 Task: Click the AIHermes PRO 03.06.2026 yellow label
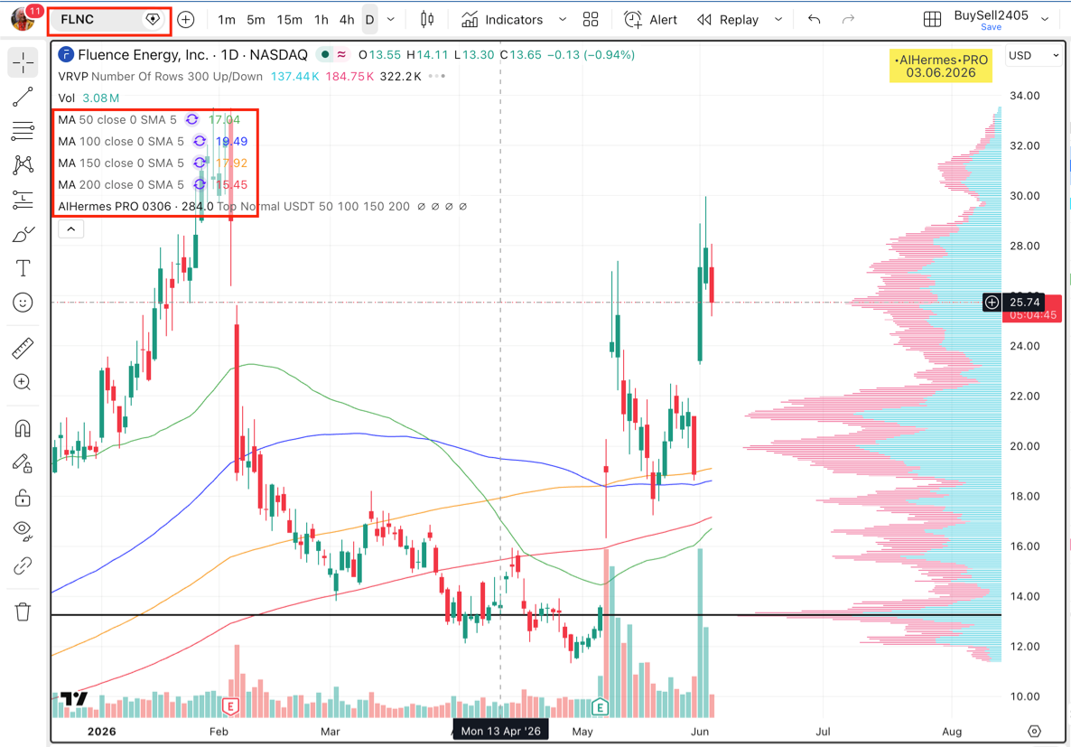[x=941, y=66]
